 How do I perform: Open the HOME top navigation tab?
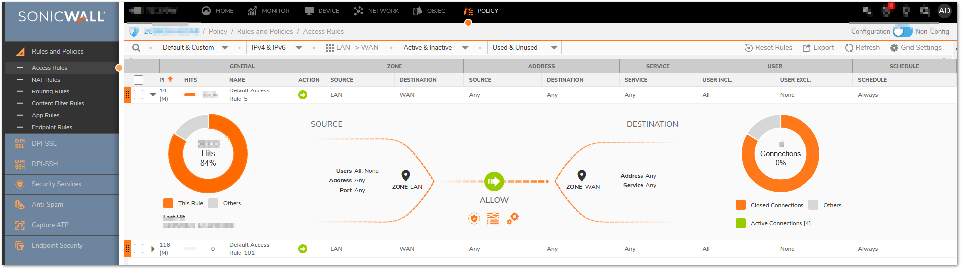218,11
